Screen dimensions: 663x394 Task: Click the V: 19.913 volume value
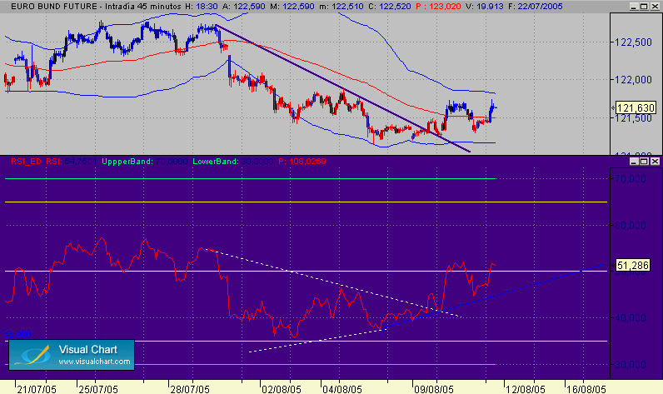485,7
